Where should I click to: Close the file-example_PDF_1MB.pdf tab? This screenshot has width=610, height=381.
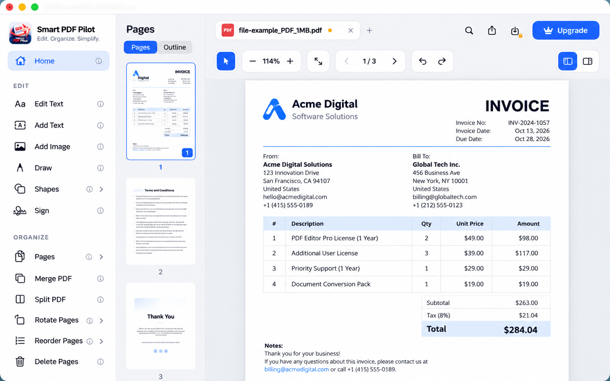click(x=350, y=30)
